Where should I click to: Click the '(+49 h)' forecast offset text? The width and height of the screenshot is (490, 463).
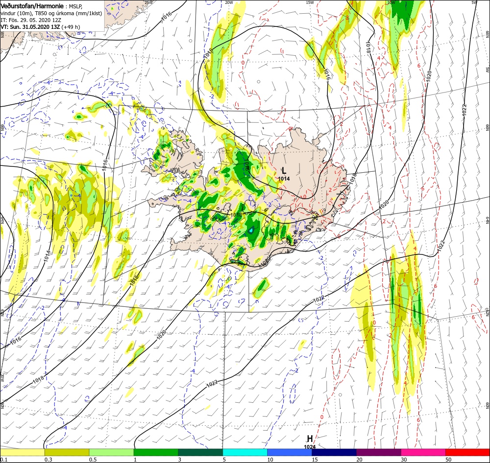point(71,27)
